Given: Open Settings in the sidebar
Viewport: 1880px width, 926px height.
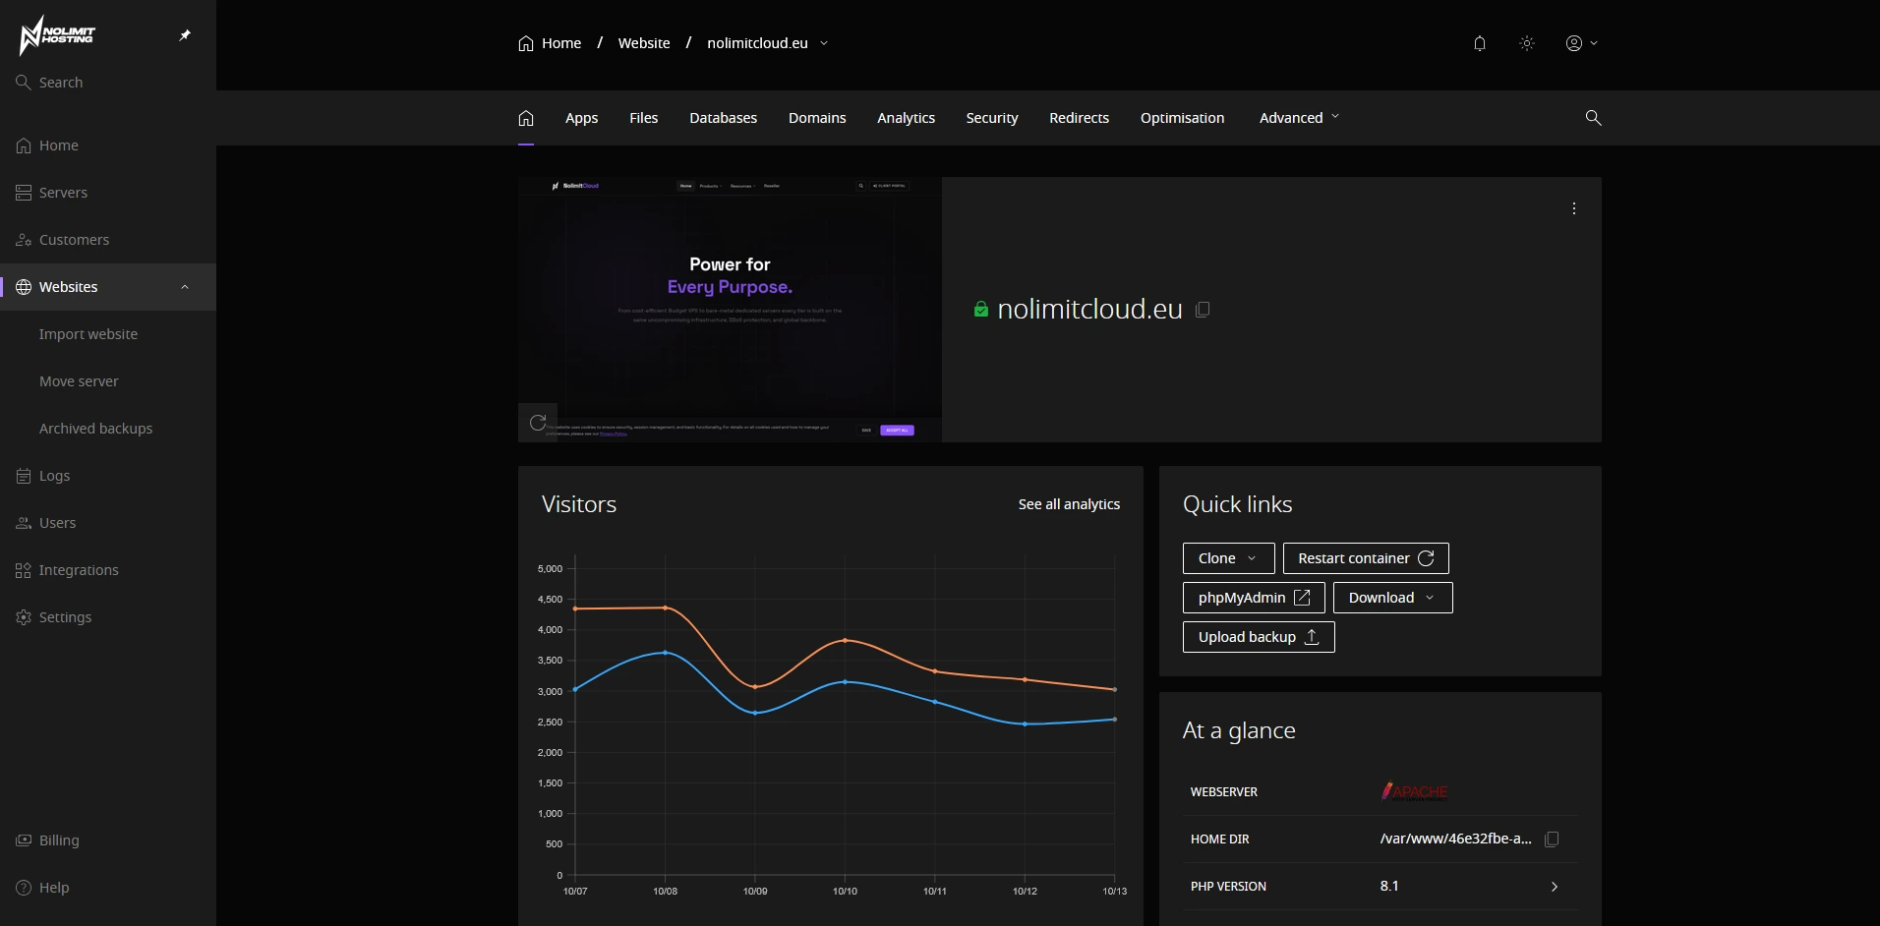Looking at the screenshot, I should pos(108,617).
